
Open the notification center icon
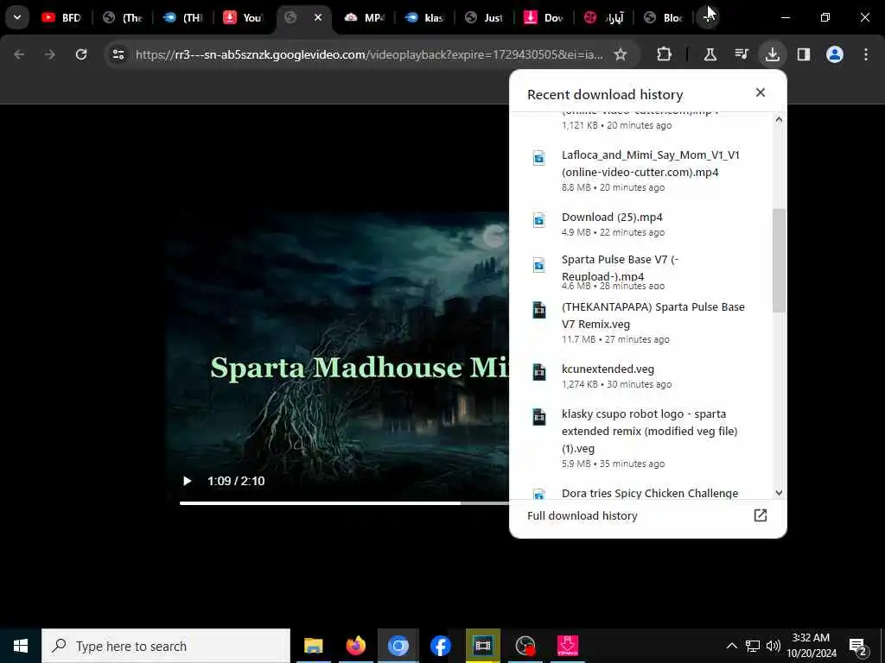858,647
